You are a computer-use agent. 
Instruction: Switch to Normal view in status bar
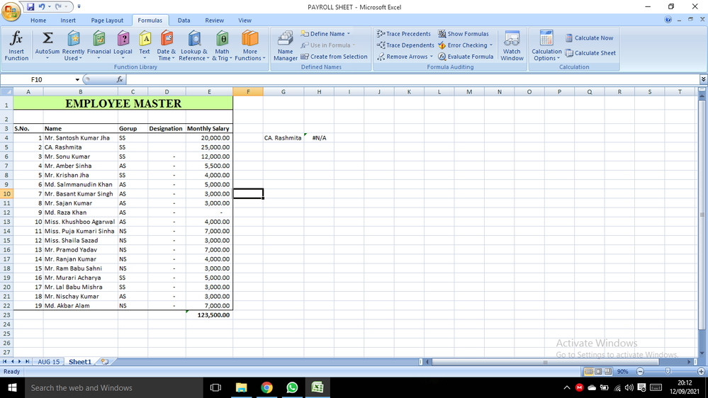click(588, 371)
